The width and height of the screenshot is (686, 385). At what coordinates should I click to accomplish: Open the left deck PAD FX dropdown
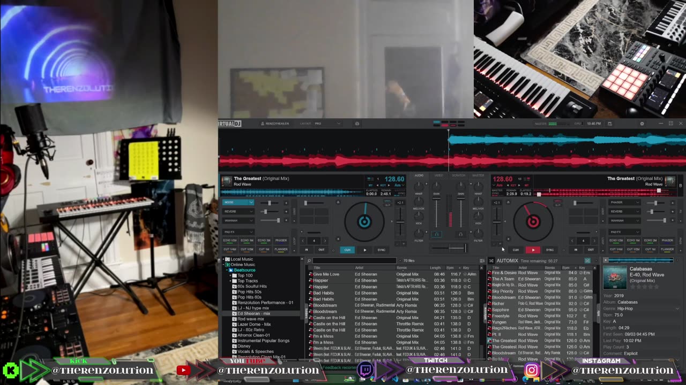tap(238, 232)
